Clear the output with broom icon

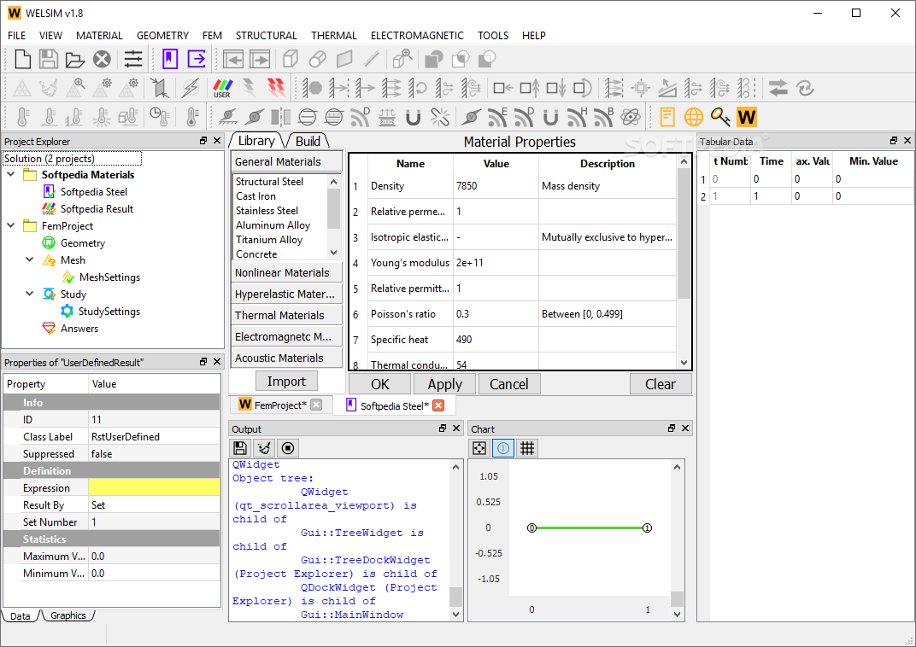pos(264,448)
